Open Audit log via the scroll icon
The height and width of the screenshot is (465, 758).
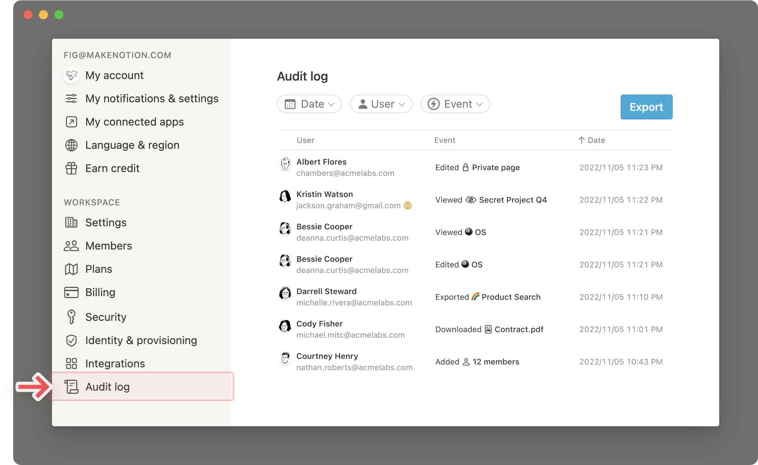pos(72,386)
